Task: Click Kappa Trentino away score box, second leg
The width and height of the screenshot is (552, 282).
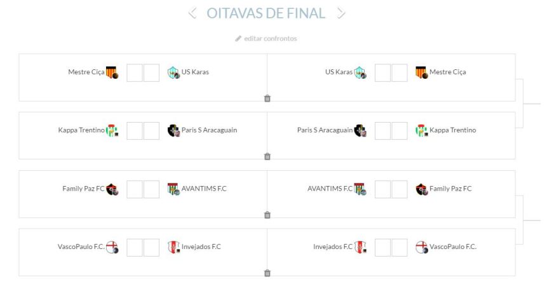Action: 400,131
